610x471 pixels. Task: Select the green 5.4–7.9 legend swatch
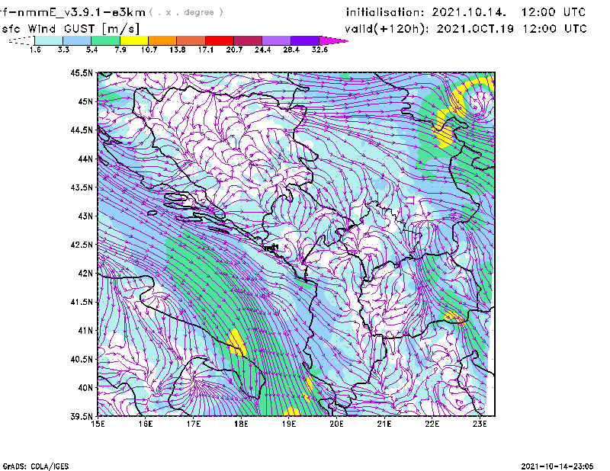click(x=105, y=40)
